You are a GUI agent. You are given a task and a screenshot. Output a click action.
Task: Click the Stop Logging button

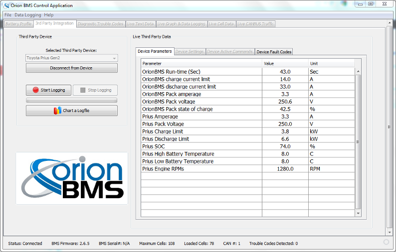tap(95, 90)
